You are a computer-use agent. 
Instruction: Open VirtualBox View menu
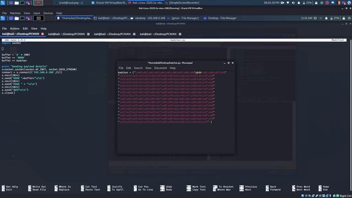point(27,13)
